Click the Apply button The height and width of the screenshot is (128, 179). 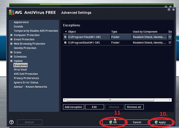tap(161, 122)
